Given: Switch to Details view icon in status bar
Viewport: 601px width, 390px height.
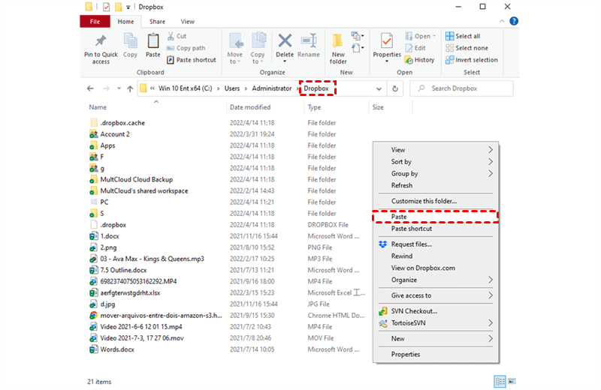Looking at the screenshot, I should (x=500, y=381).
